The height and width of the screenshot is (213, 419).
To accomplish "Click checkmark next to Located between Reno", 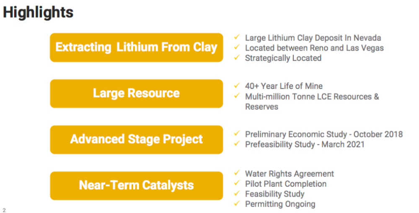I will pos(237,47).
